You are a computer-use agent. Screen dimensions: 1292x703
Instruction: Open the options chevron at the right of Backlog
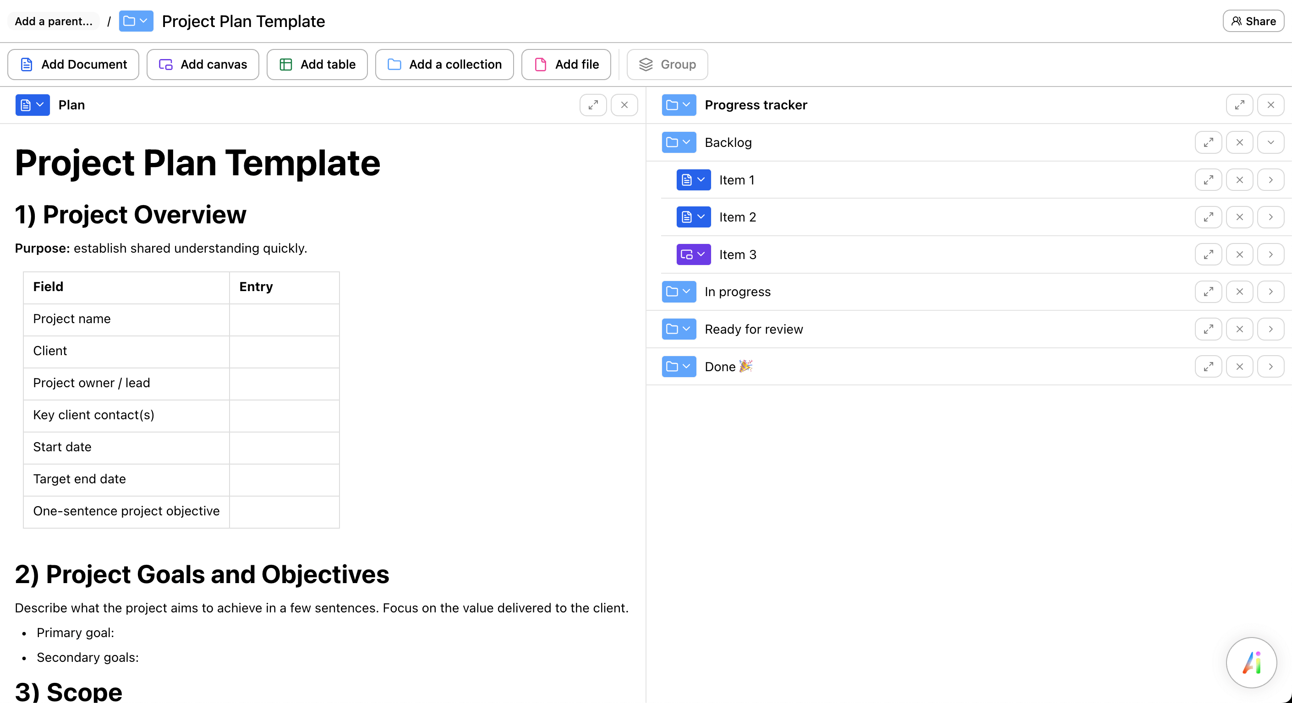(1270, 142)
